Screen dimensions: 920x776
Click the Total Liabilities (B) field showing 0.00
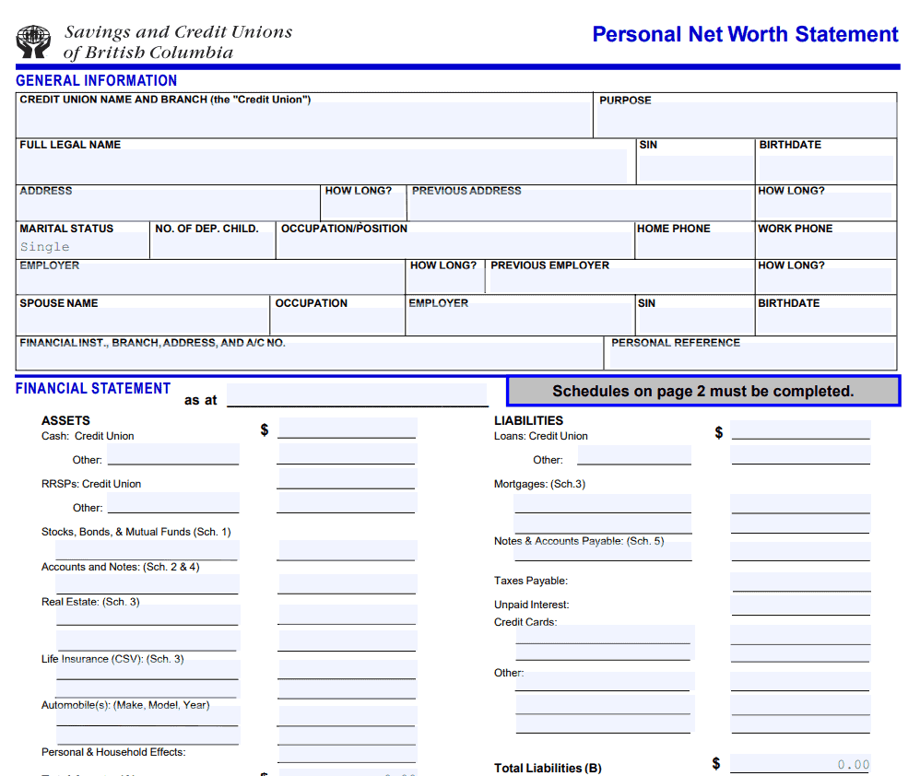point(801,764)
